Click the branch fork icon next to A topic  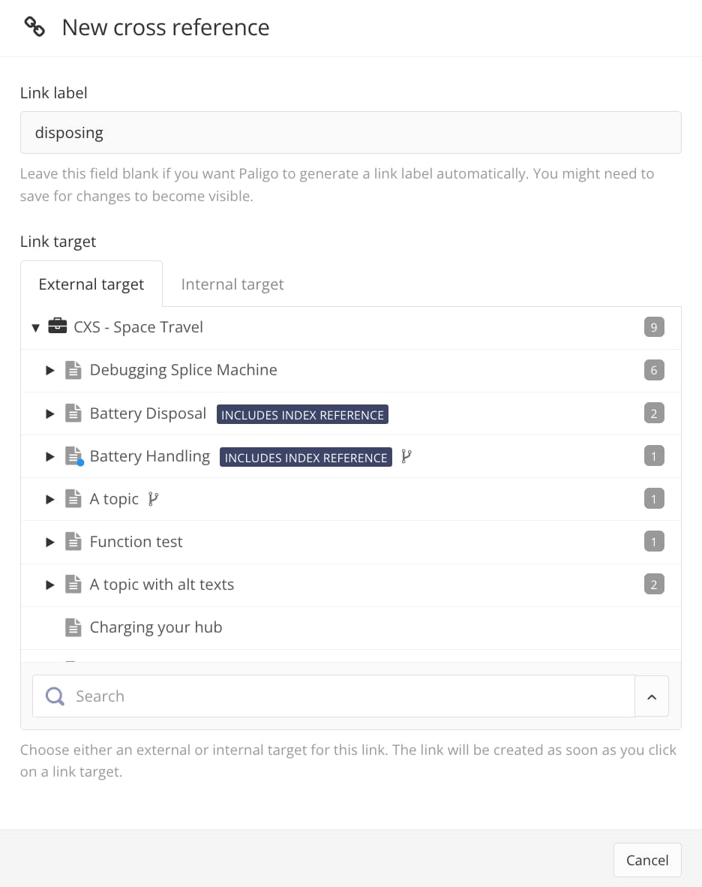coord(152,498)
